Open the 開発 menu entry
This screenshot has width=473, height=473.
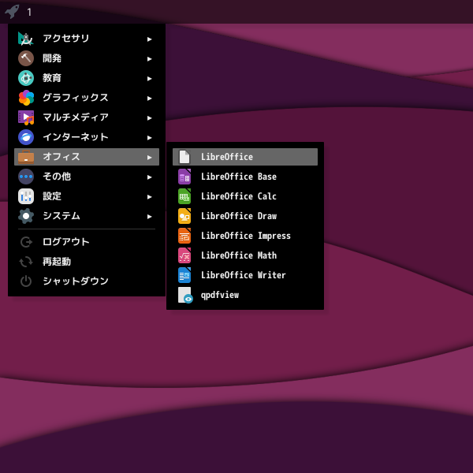pyautogui.click(x=87, y=58)
